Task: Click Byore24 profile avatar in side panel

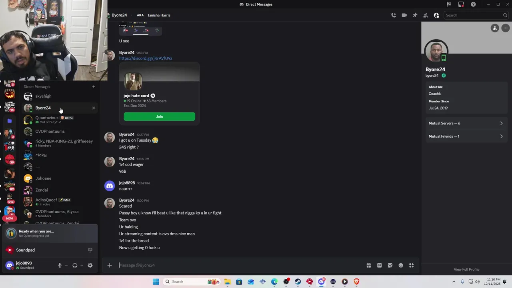Action: pos(436,52)
